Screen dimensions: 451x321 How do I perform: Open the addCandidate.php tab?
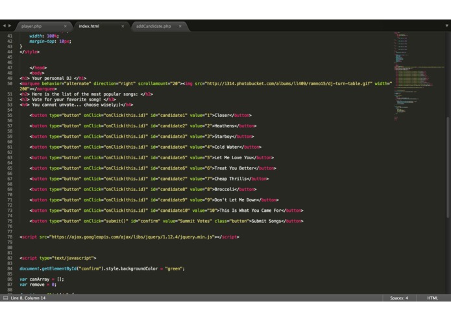pyautogui.click(x=154, y=26)
